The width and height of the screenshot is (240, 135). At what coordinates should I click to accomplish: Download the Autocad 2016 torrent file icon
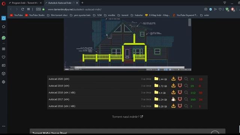click(173, 106)
